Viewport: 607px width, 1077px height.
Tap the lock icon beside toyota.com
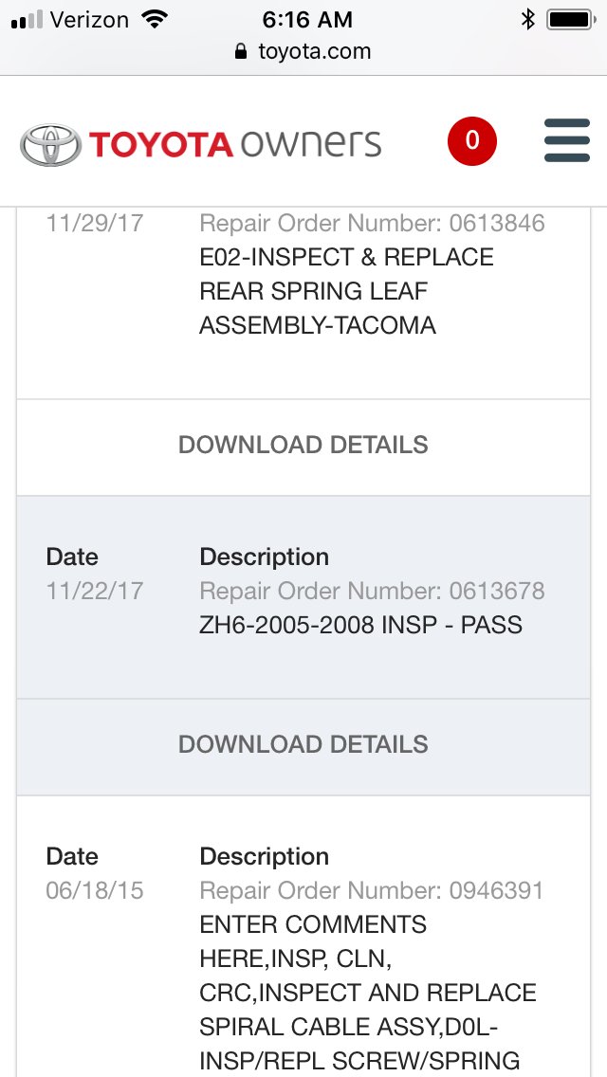[241, 51]
